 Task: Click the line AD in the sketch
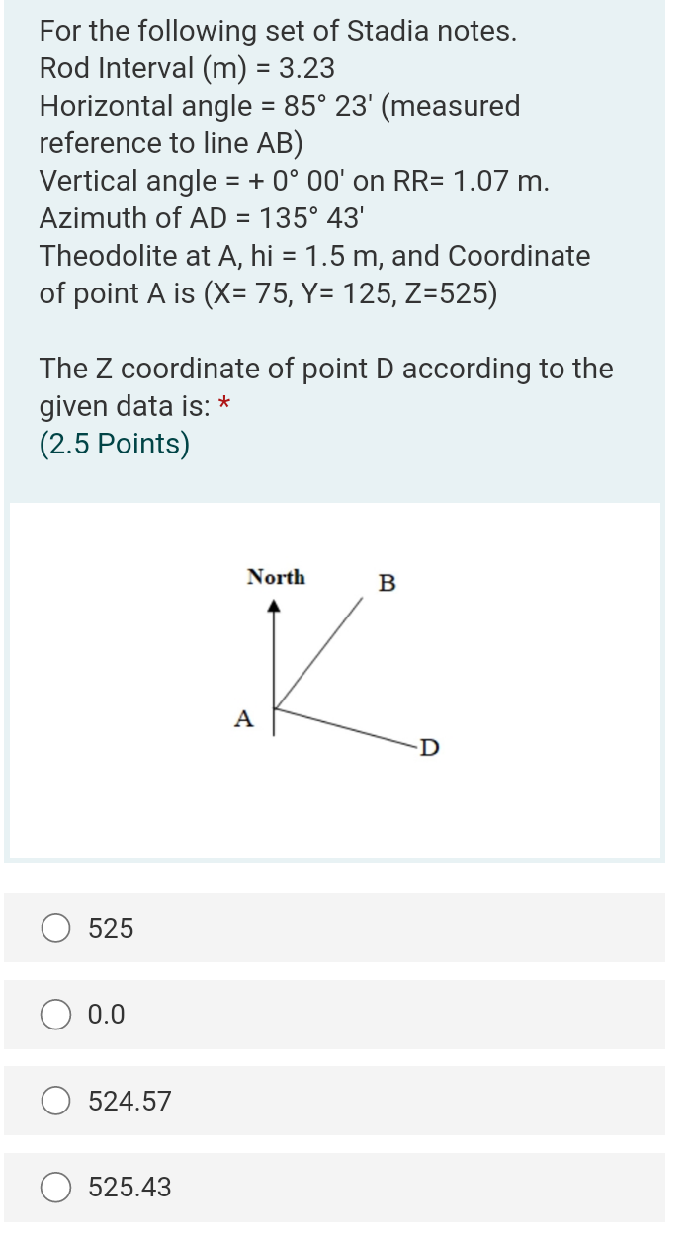tap(346, 726)
